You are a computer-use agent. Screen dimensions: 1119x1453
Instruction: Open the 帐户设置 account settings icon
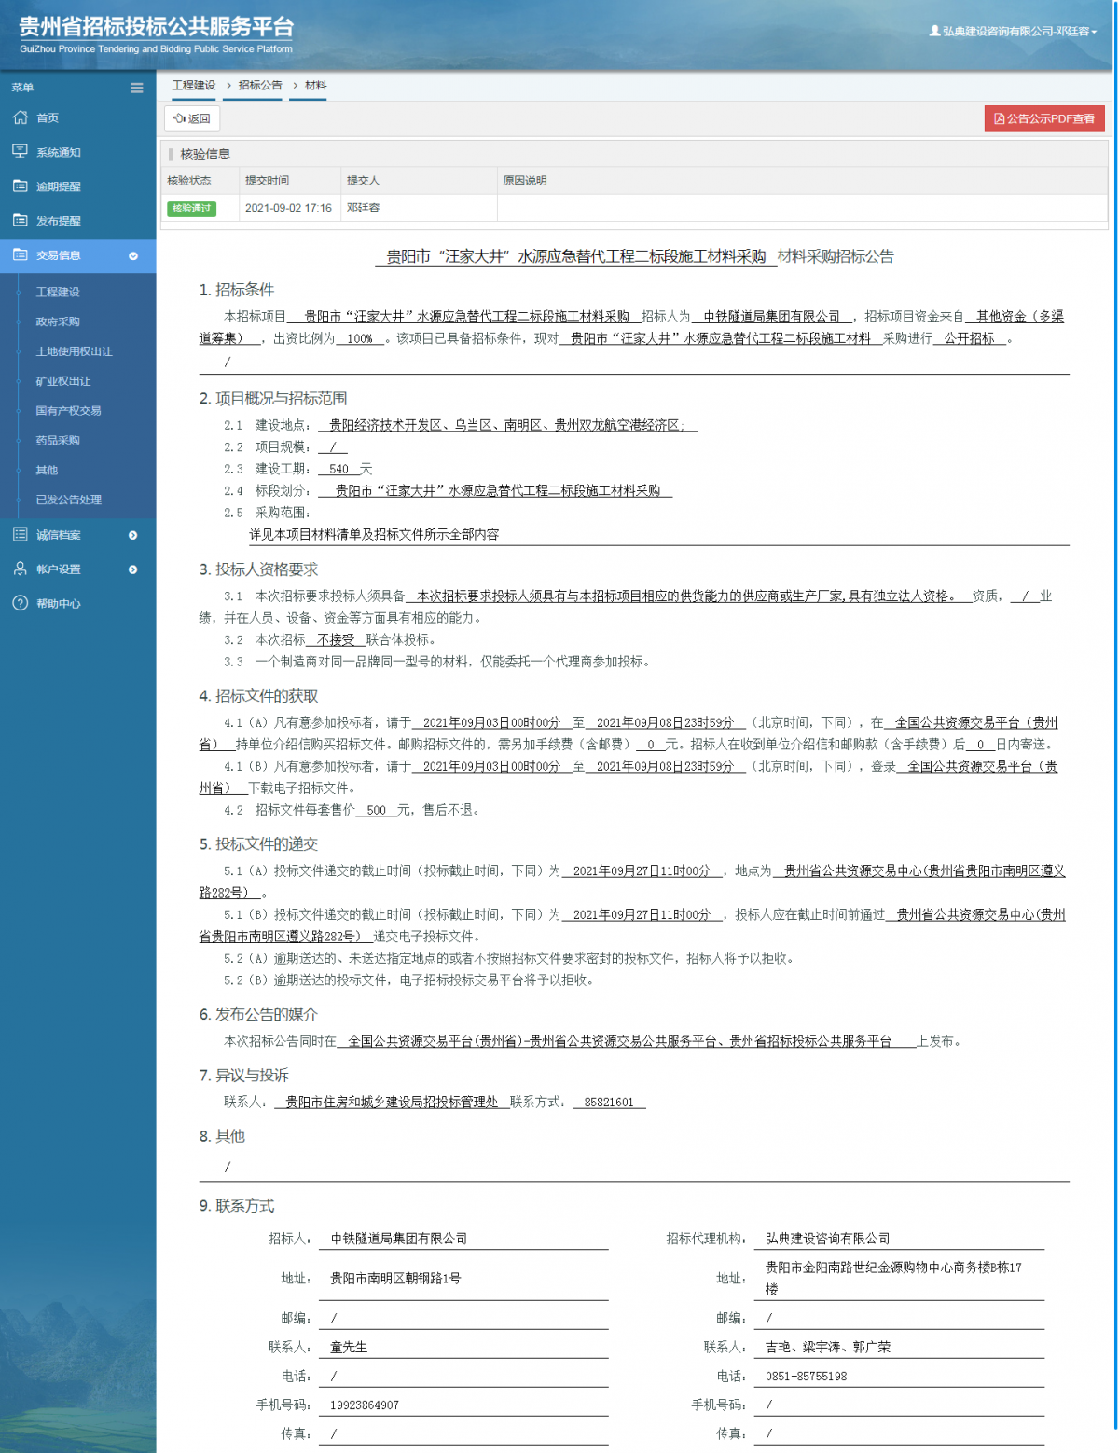point(20,569)
